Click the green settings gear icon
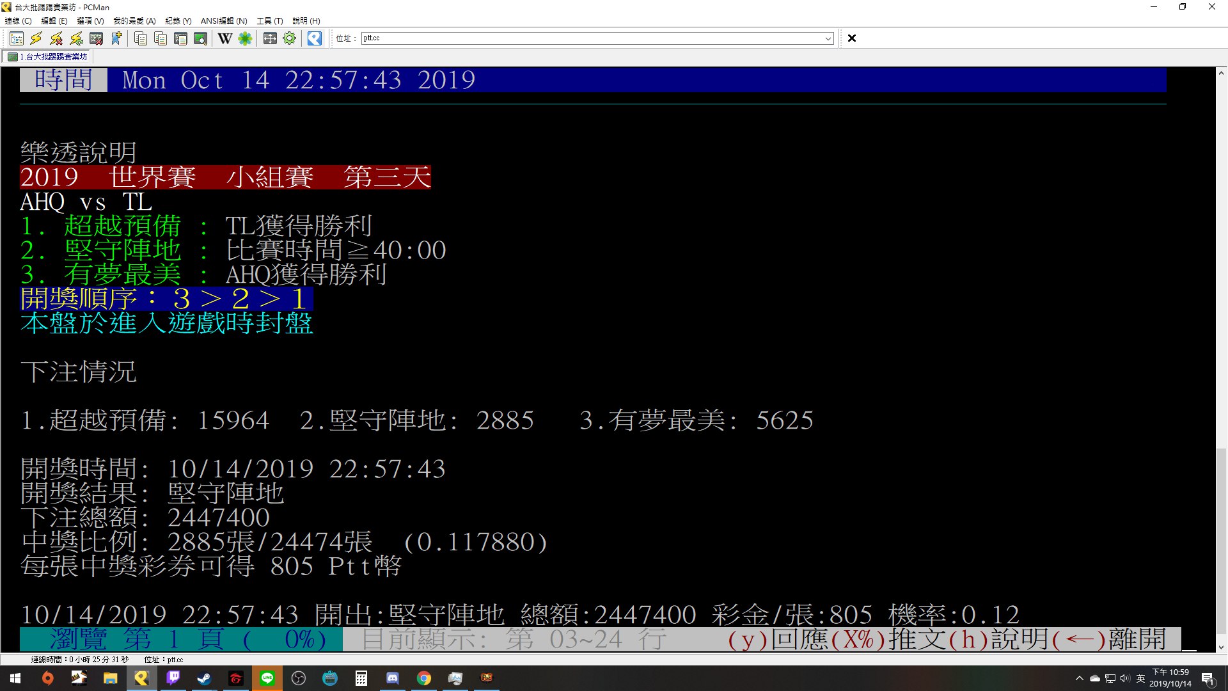The width and height of the screenshot is (1228, 691). tap(290, 38)
